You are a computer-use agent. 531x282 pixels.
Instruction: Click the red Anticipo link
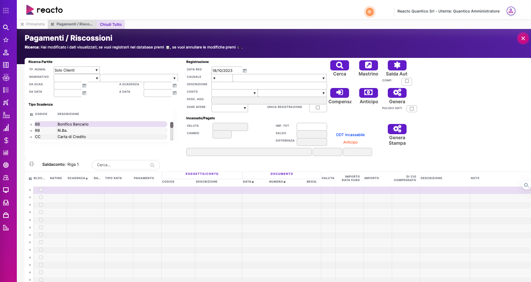350,142
